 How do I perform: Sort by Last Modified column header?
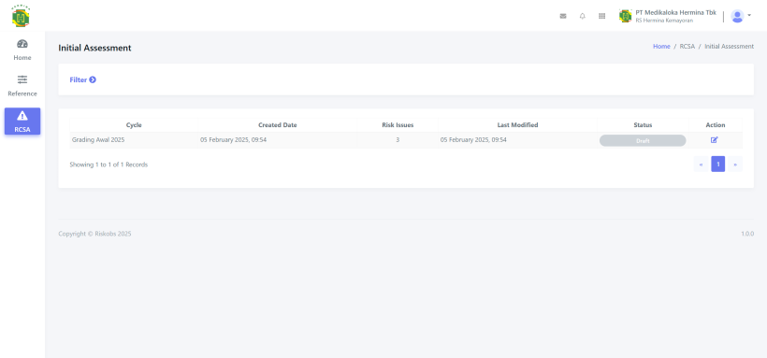click(517, 125)
